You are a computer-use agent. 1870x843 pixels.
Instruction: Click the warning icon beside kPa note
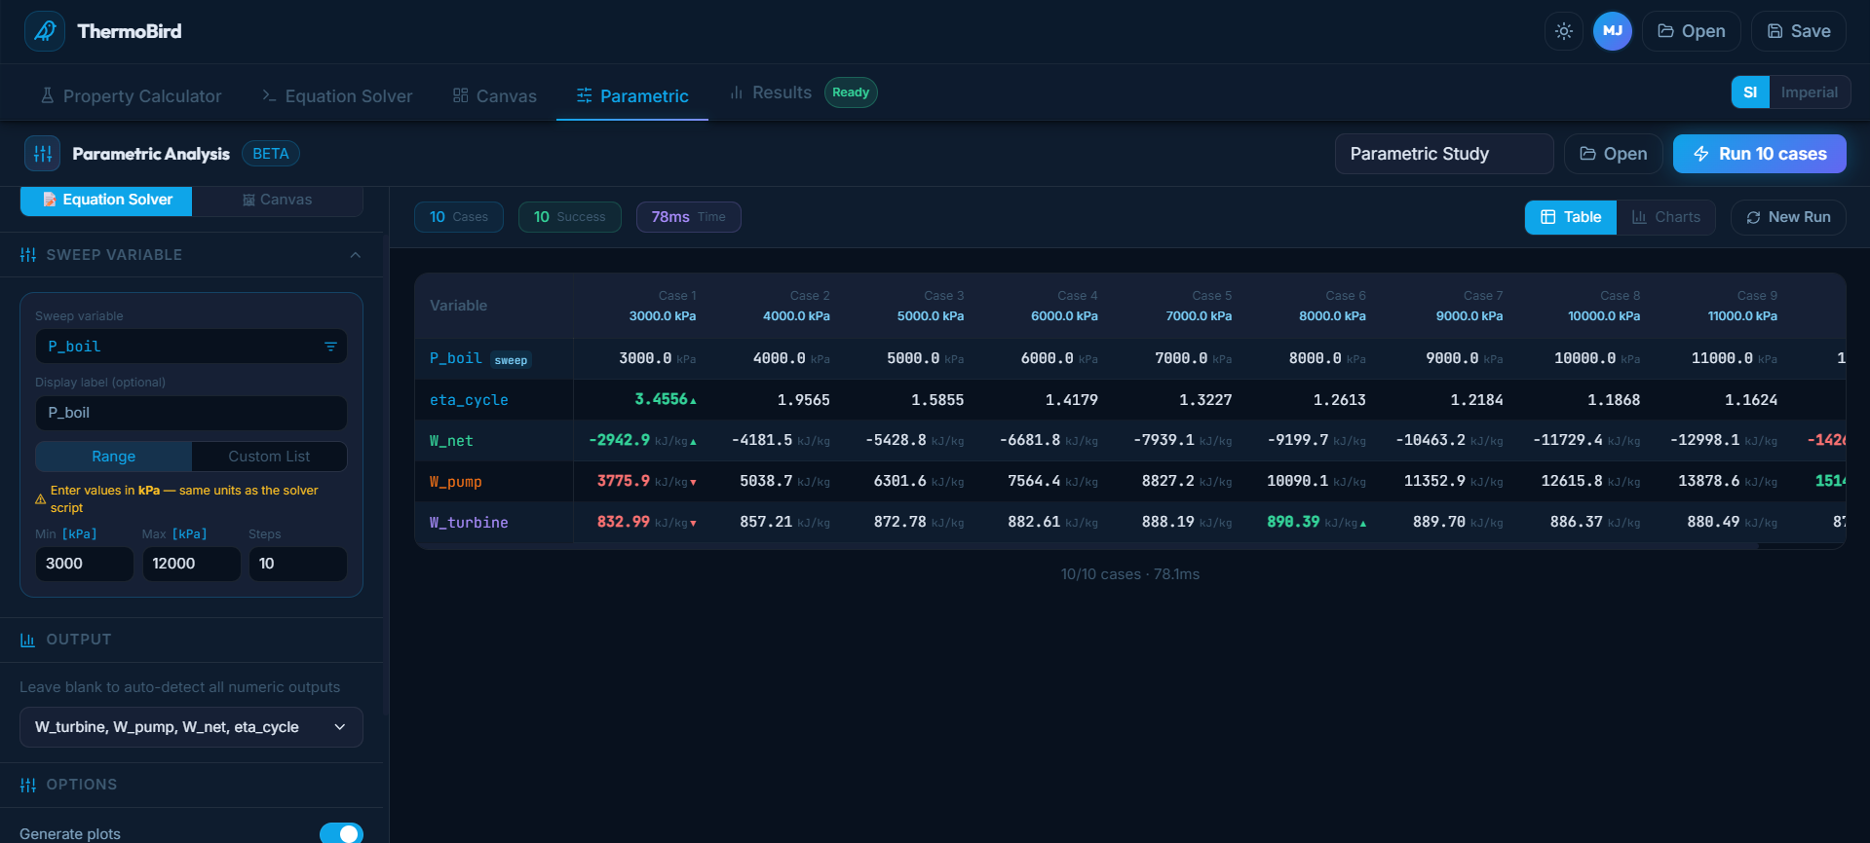(x=41, y=499)
